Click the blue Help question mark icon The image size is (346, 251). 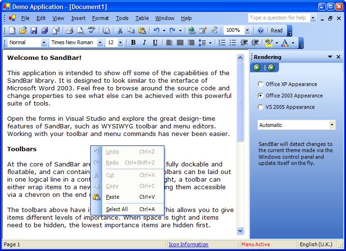click(260, 30)
